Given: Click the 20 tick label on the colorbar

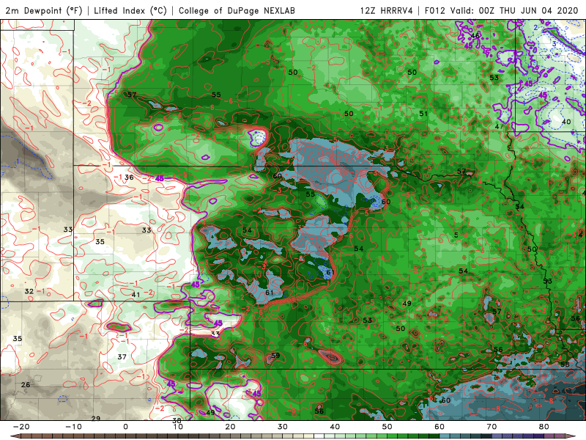Looking at the screenshot, I should pos(230,427).
